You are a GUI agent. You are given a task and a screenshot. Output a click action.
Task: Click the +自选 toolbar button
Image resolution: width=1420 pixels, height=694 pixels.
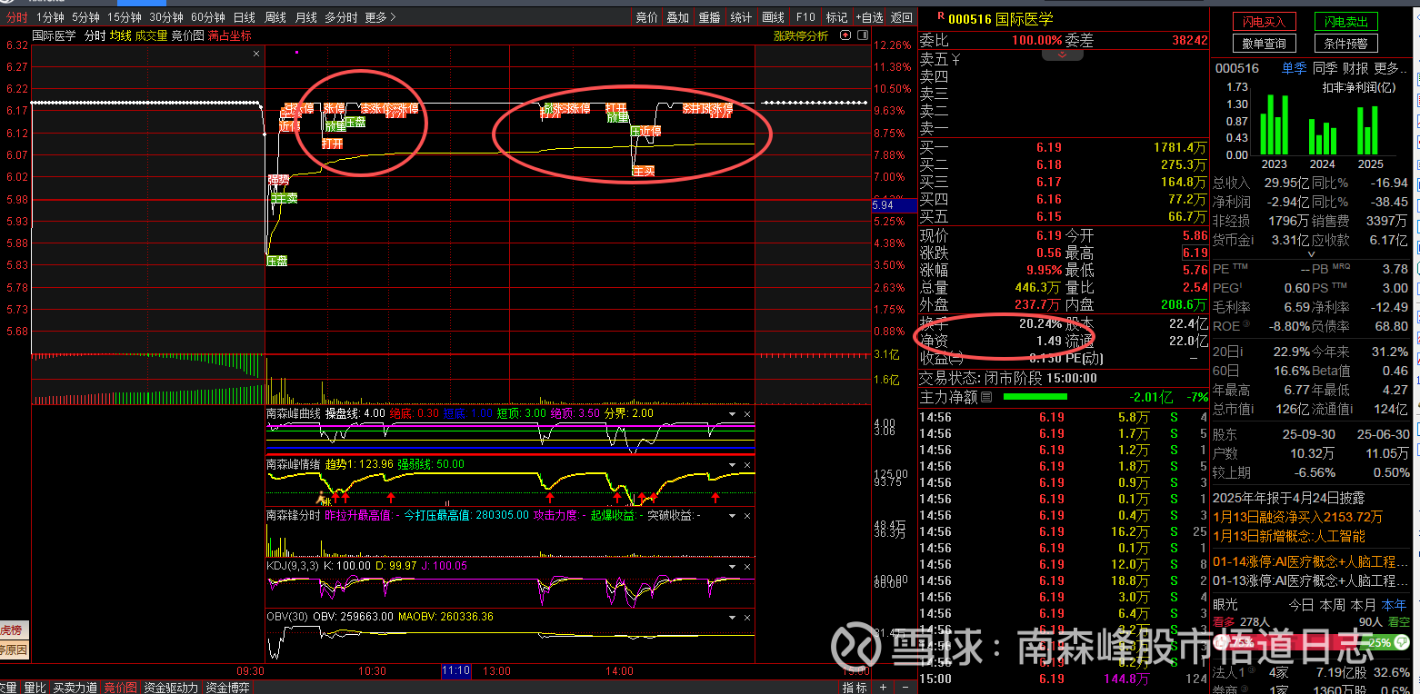pyautogui.click(x=869, y=17)
